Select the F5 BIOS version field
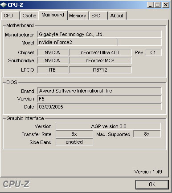The image size is (172, 193). (x=99, y=99)
